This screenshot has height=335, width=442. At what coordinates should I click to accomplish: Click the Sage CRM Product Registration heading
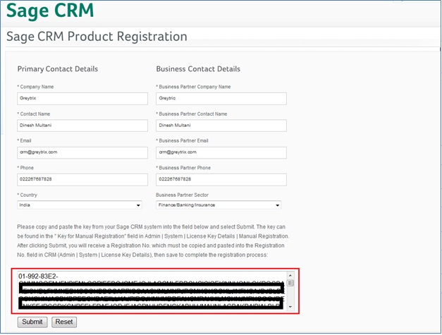coord(97,37)
